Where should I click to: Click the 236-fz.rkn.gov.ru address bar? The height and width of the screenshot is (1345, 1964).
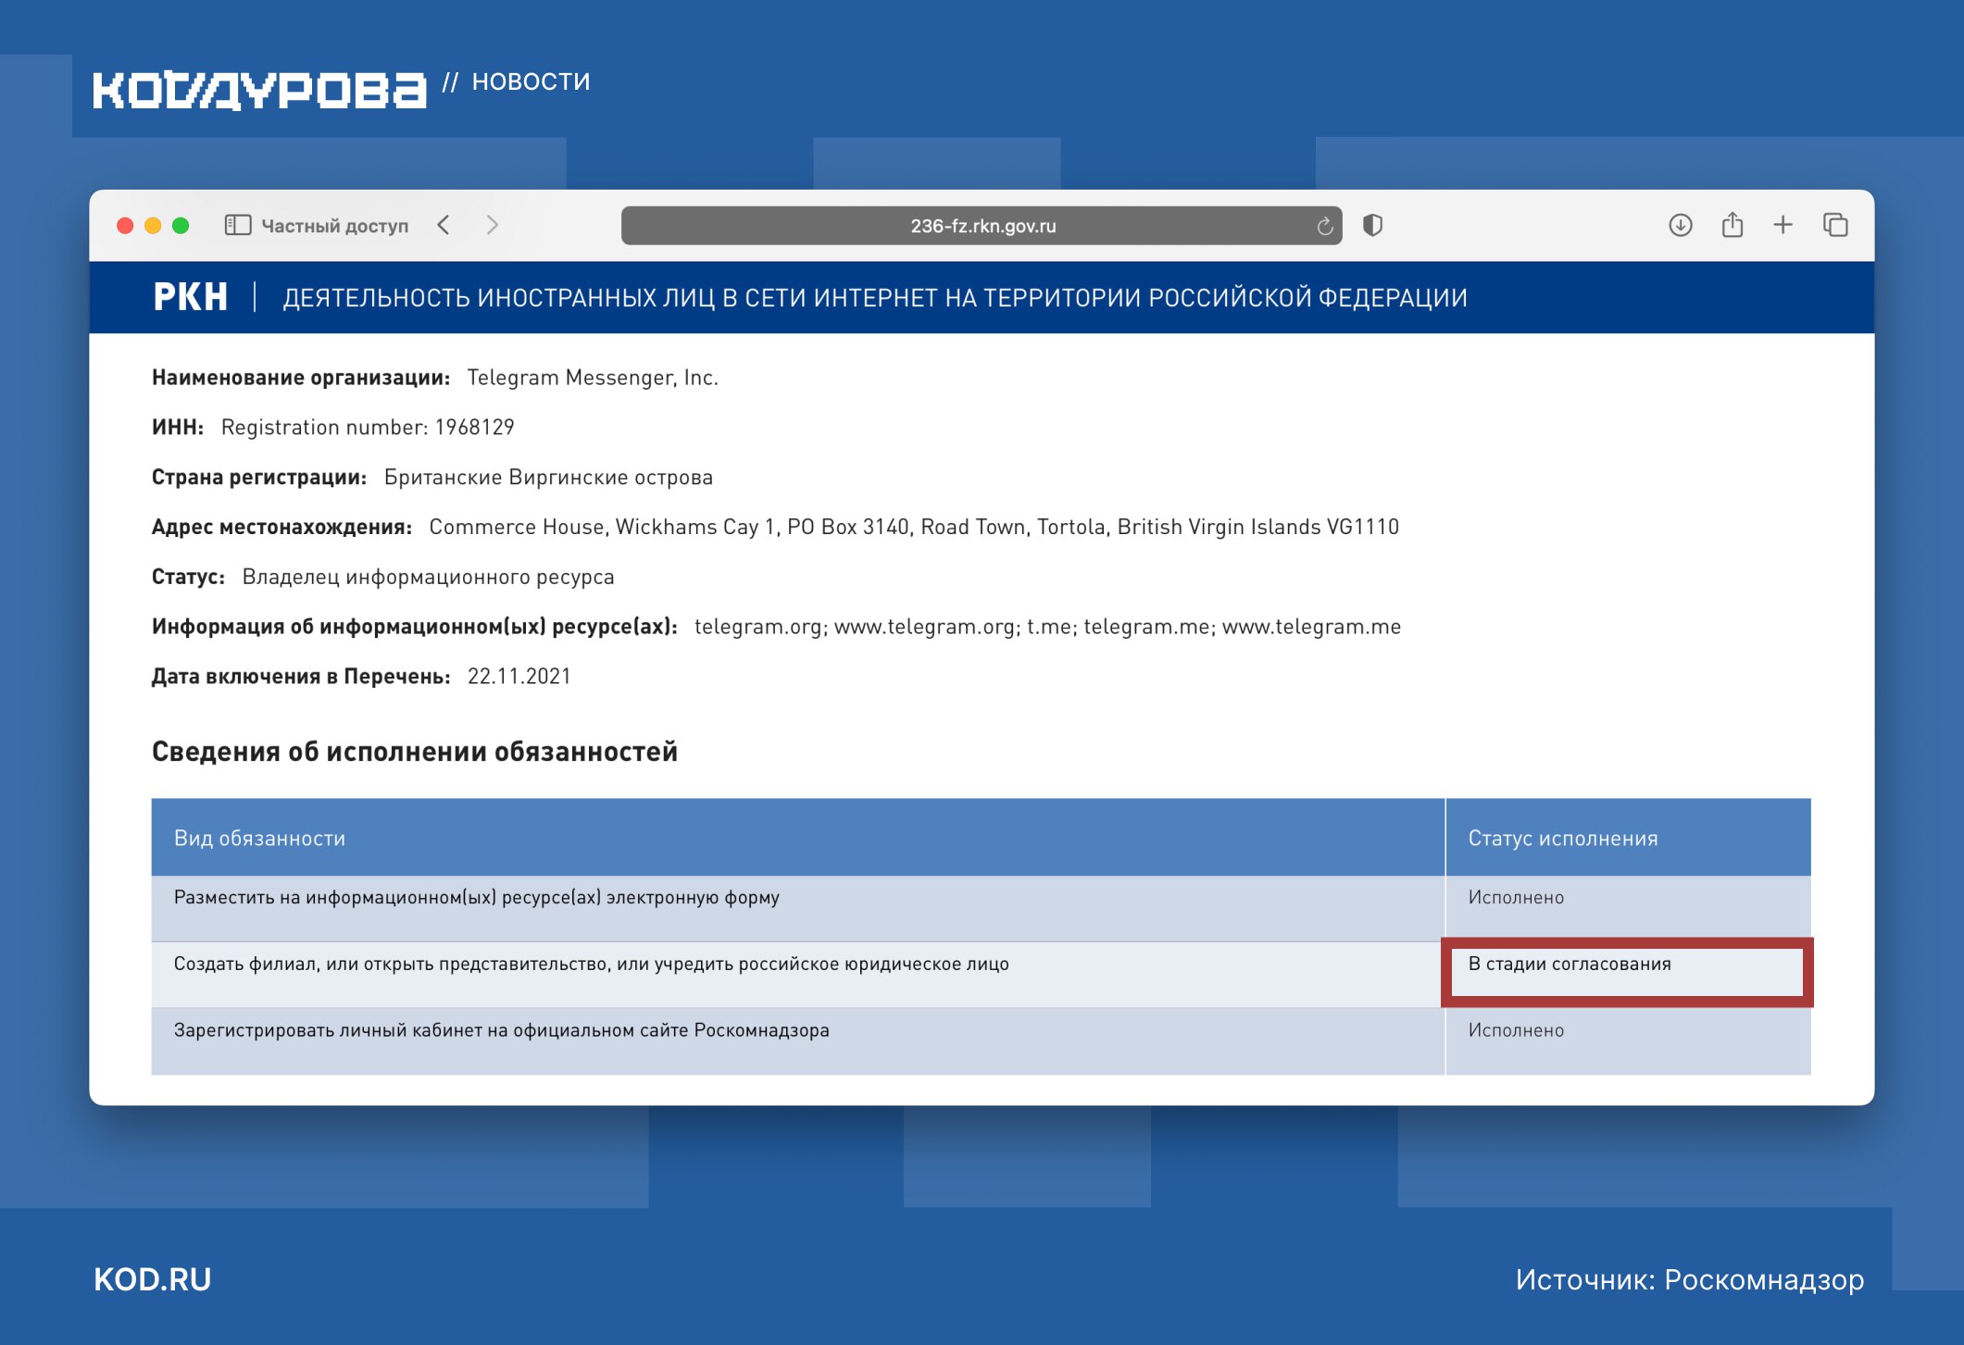[982, 226]
